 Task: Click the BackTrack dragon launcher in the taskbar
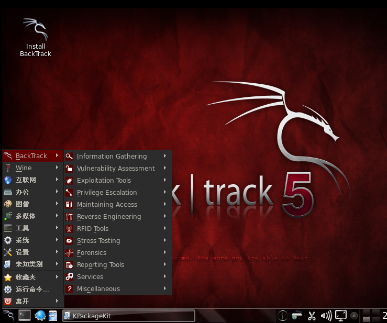click(x=8, y=315)
